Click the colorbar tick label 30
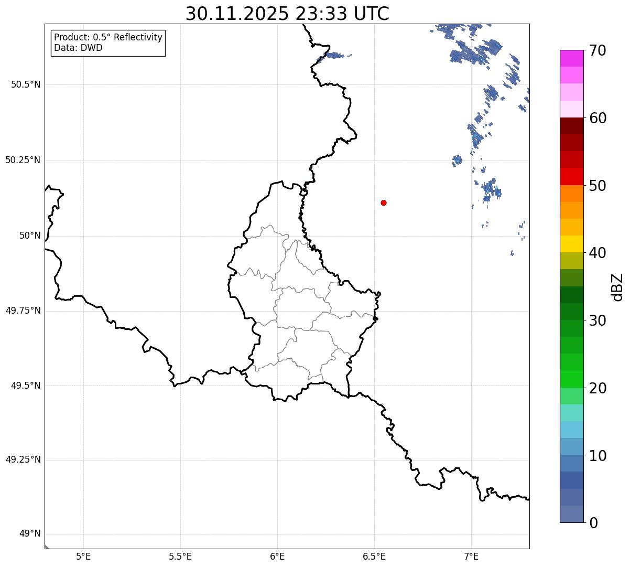630x567 pixels. coord(598,320)
